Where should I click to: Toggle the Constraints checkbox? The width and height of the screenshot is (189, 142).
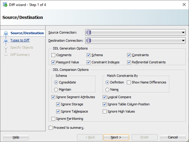[129, 55]
